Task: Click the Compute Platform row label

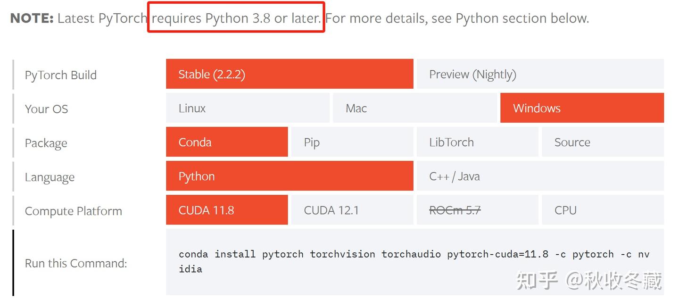Action: click(73, 211)
